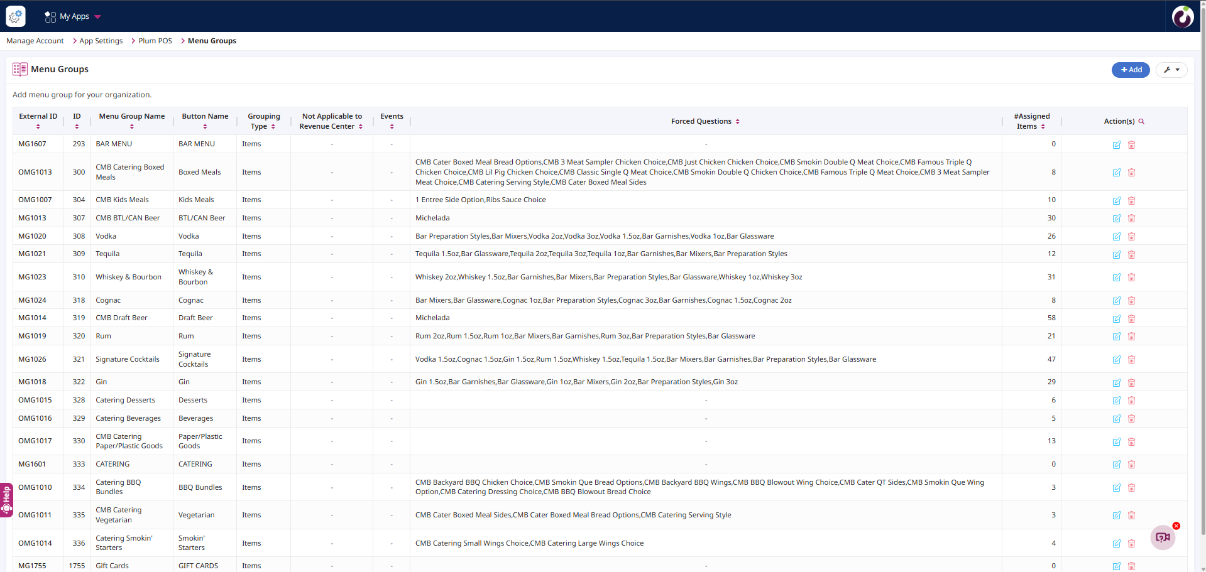Open the chat support bubble icon

(x=1162, y=537)
